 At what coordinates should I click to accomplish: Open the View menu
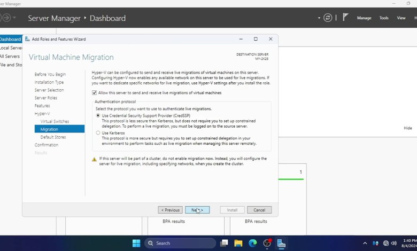coord(401,18)
